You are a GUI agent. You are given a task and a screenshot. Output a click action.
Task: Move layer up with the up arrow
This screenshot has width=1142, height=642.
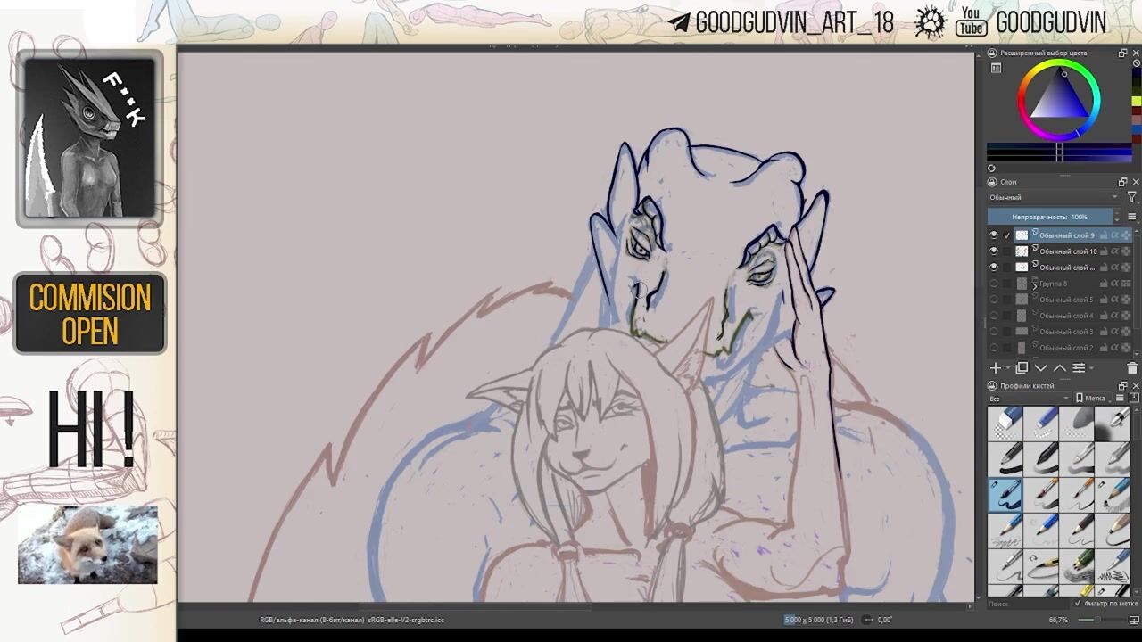tap(1059, 368)
